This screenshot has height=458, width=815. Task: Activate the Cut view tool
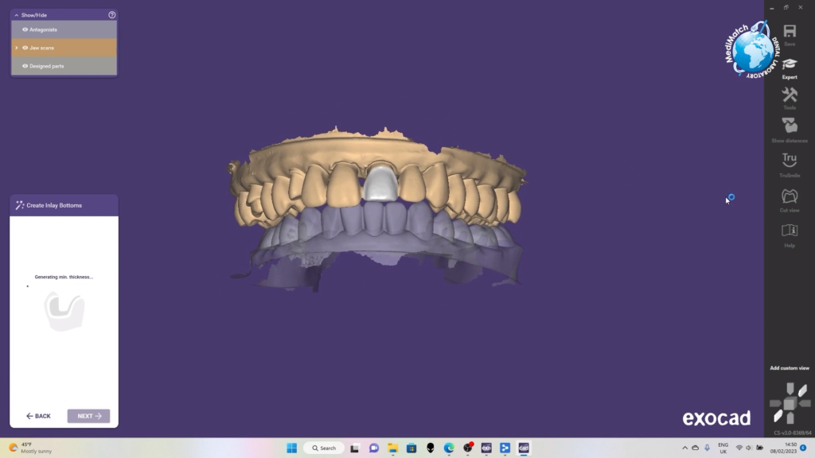pyautogui.click(x=789, y=196)
